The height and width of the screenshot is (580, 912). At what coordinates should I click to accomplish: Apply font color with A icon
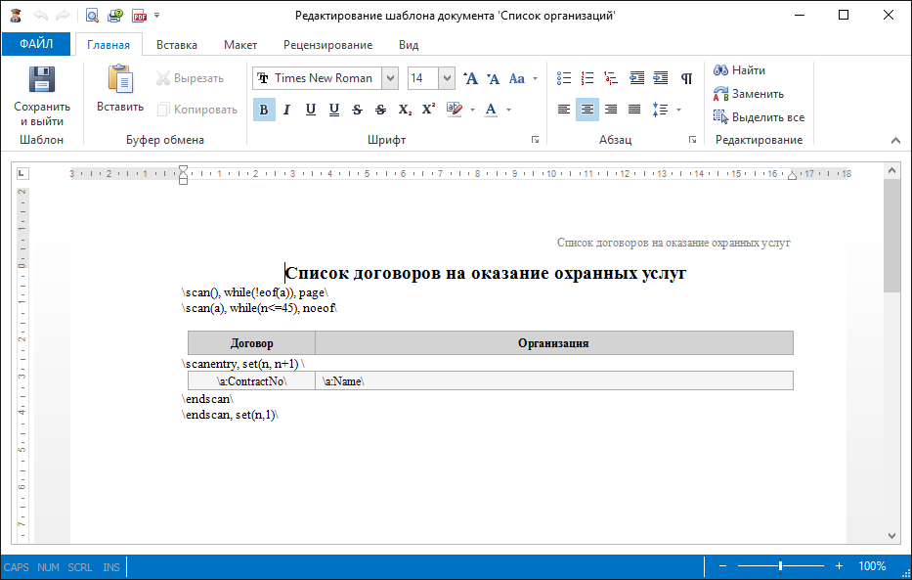(x=491, y=110)
